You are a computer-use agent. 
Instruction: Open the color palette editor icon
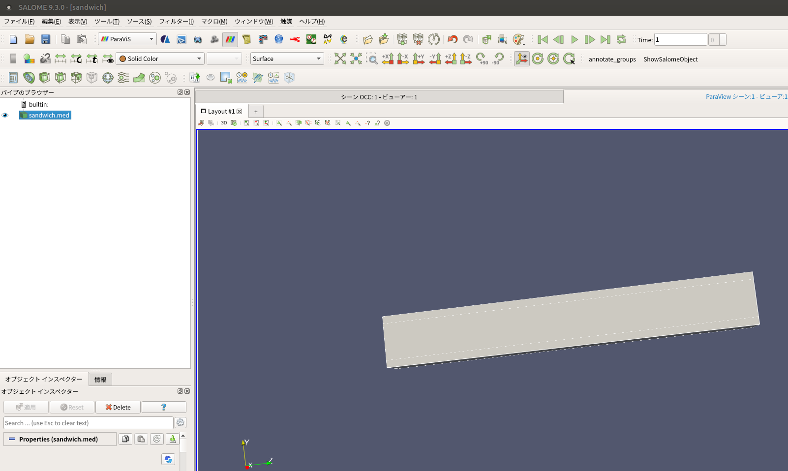[518, 39]
